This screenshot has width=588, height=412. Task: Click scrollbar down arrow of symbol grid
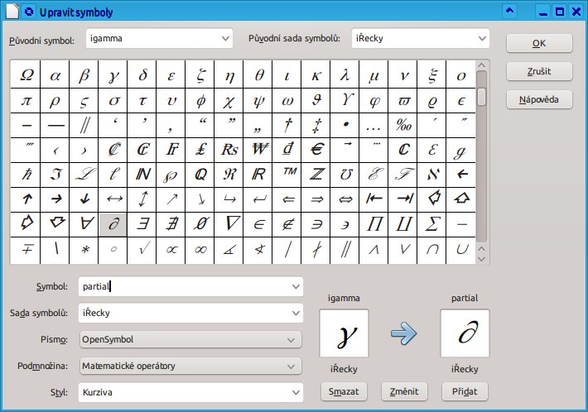(x=482, y=259)
